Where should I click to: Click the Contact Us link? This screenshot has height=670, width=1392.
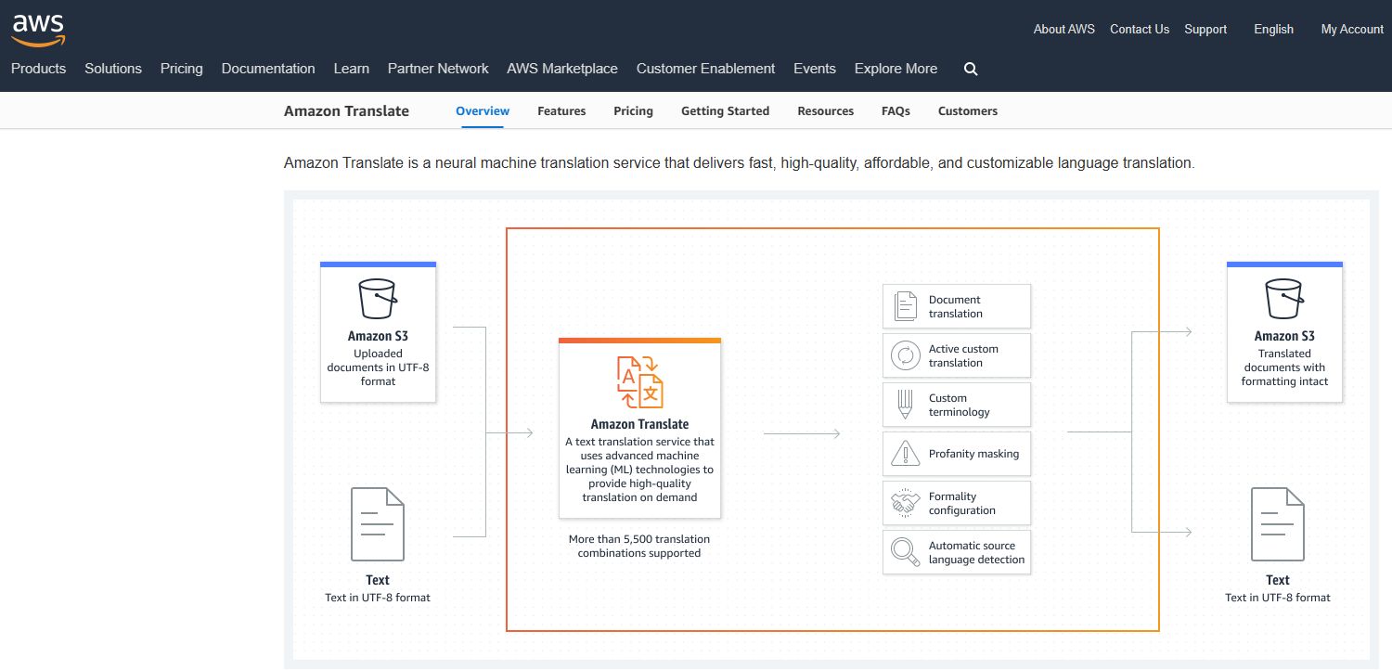click(1140, 29)
